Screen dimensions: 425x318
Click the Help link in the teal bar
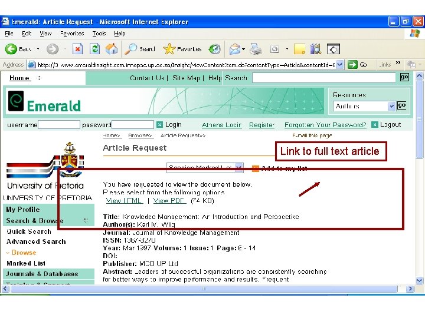(215, 78)
